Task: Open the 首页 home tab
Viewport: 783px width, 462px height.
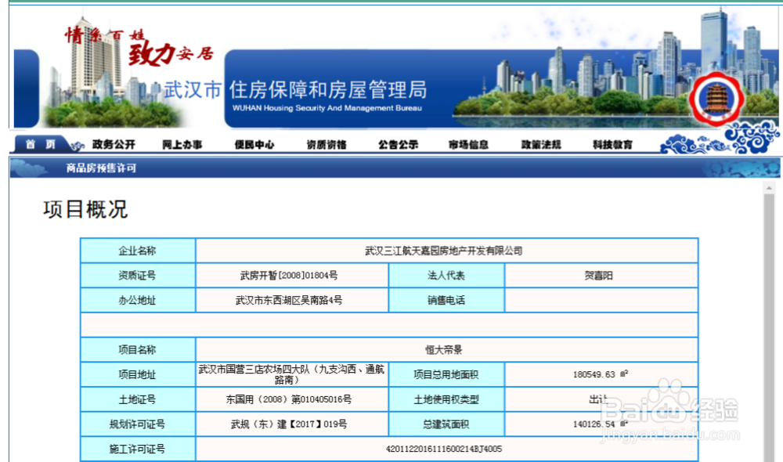Action: (x=40, y=144)
